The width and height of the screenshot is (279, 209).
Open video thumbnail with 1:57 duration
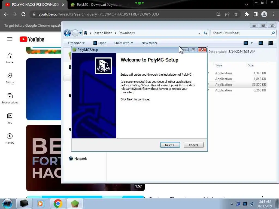click(85, 158)
